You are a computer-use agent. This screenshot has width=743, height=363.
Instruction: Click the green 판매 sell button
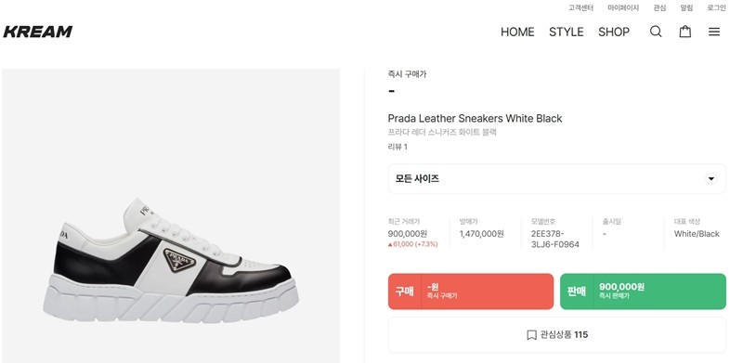click(643, 292)
